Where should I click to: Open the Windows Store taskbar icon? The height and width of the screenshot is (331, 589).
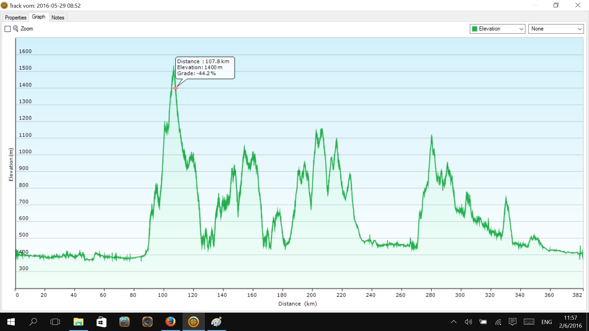click(x=101, y=322)
